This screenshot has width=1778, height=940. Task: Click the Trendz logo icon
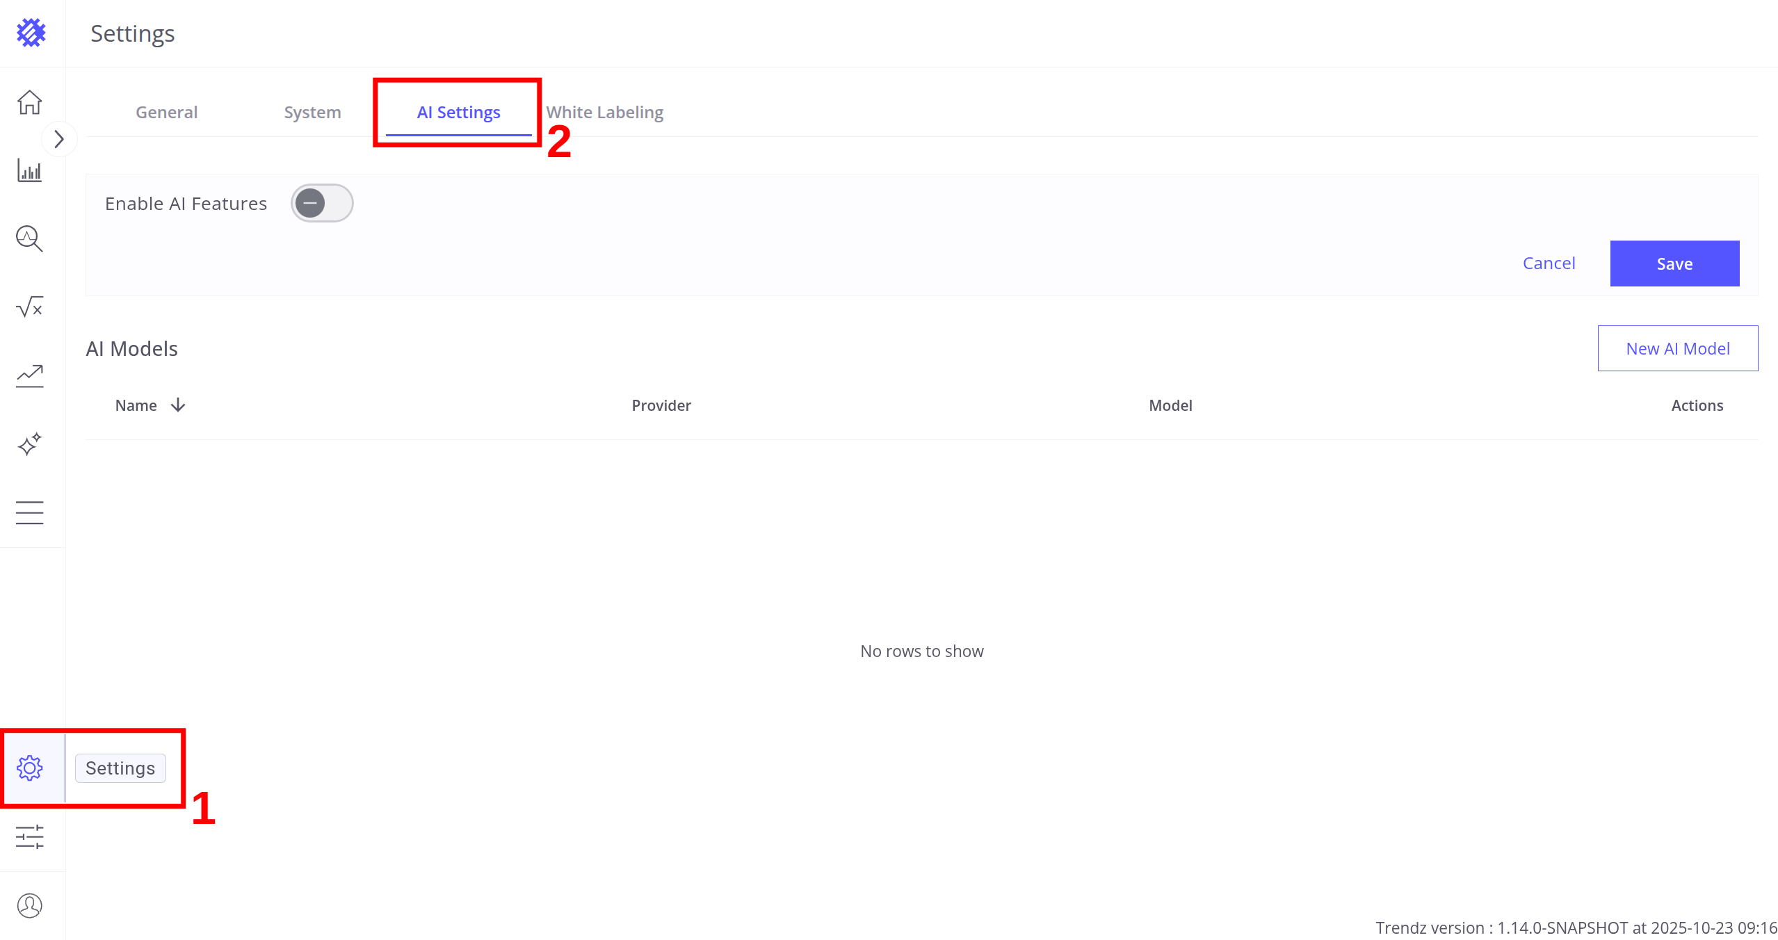point(31,33)
